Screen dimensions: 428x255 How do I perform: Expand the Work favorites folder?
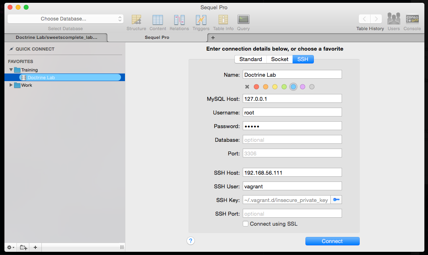pyautogui.click(x=10, y=85)
